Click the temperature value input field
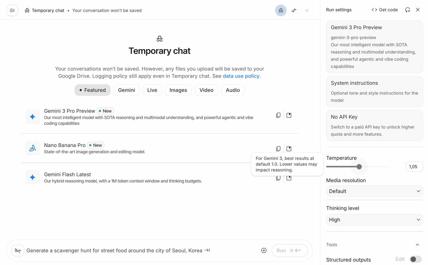428x265 pixels. pos(414,167)
